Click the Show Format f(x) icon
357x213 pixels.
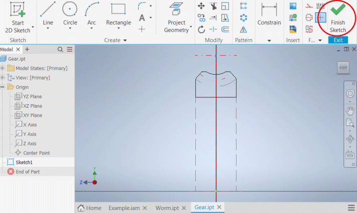tap(320, 6)
